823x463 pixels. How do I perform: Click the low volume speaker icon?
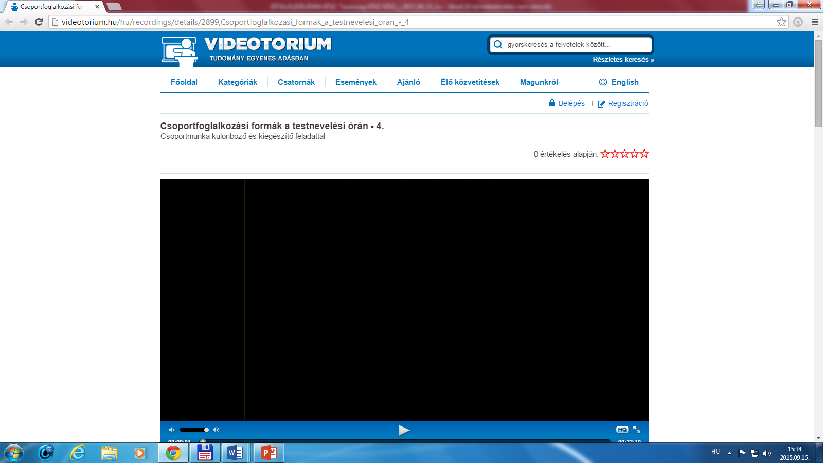pos(171,430)
